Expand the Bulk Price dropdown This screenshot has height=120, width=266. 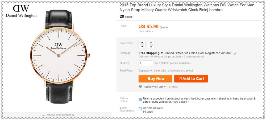pos(146,31)
